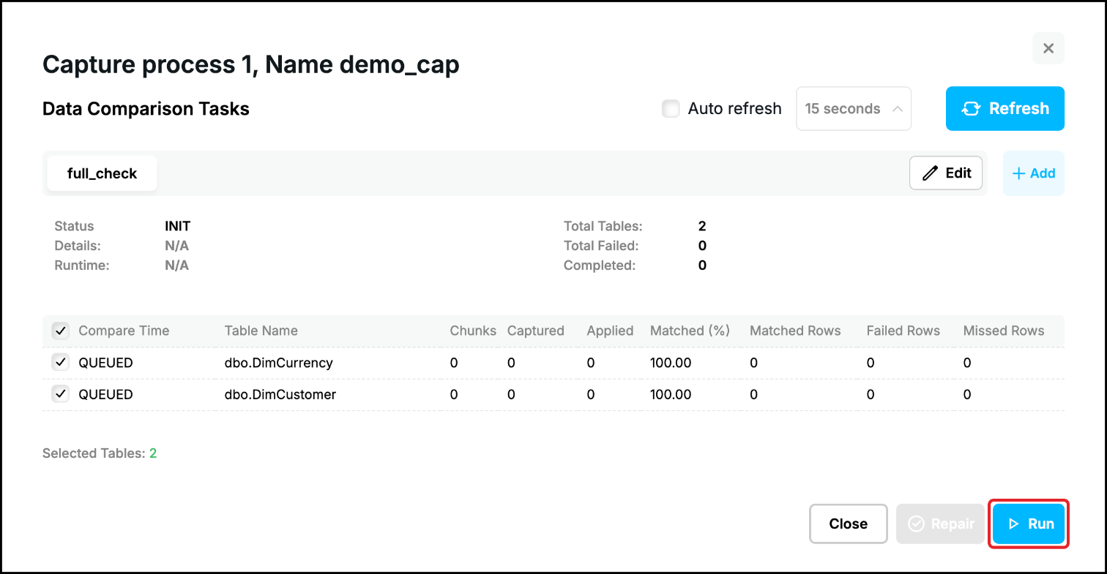This screenshot has width=1107, height=574.
Task: Click the Missed Rows column header
Action: [x=1003, y=331]
